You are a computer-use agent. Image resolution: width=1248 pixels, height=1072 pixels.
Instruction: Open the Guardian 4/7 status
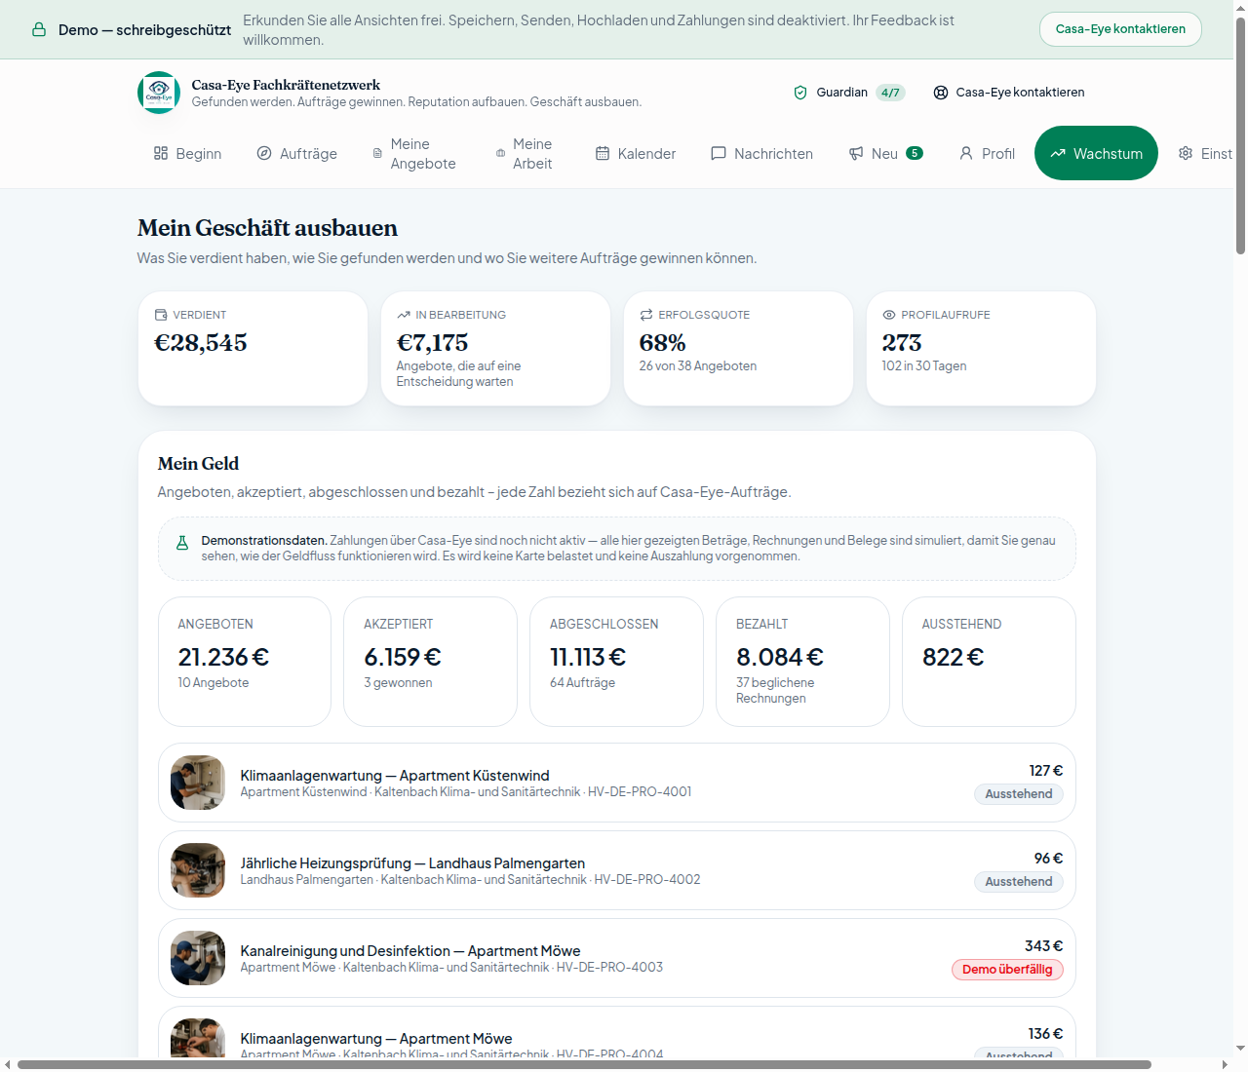849,93
